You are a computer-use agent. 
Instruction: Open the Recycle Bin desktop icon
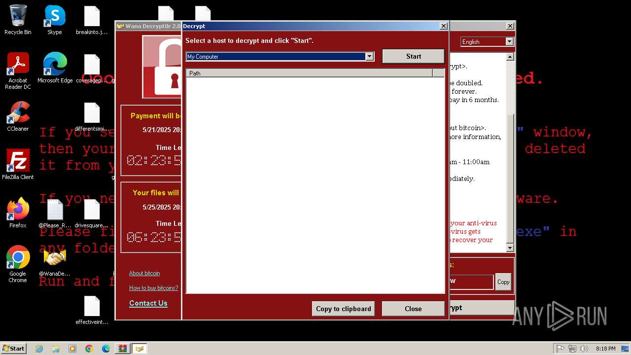[18, 20]
